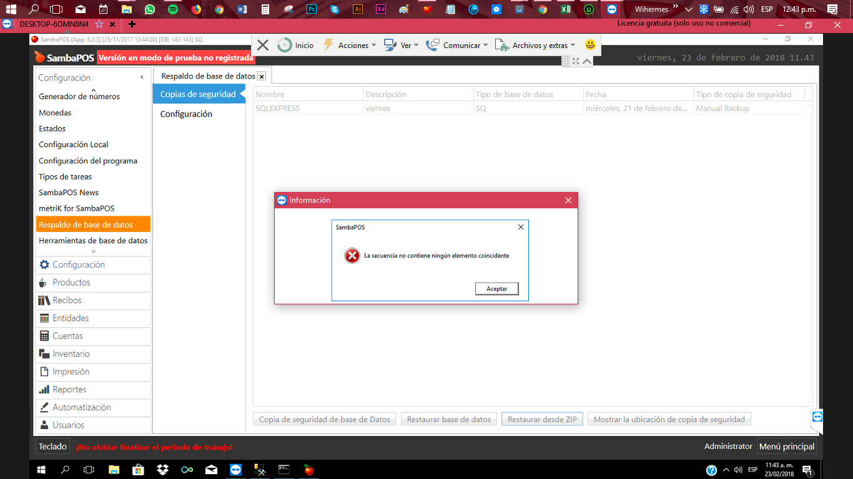Select the SQLEXPRESS backup row name
Viewport: 853px width, 479px height.
pyautogui.click(x=278, y=108)
